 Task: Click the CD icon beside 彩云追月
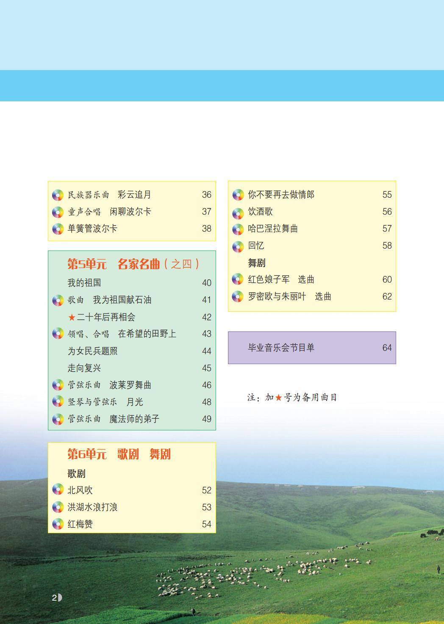click(58, 195)
